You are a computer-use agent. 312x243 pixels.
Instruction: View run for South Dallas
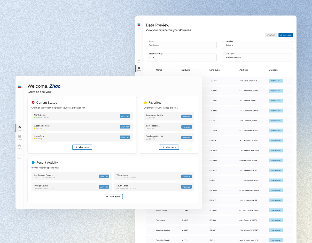pos(186,187)
